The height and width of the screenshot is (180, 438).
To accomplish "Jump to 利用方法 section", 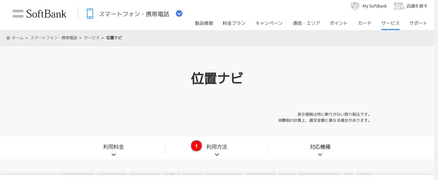I will 217,147.
